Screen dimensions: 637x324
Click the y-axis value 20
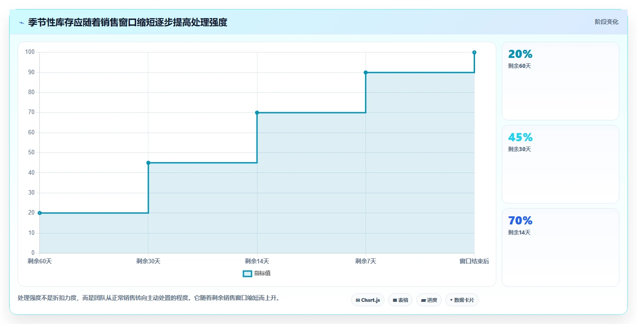31,213
